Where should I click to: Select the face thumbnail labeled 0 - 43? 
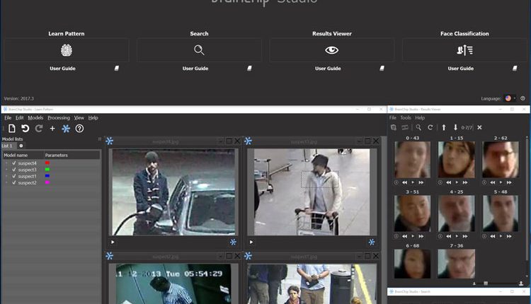click(x=413, y=160)
